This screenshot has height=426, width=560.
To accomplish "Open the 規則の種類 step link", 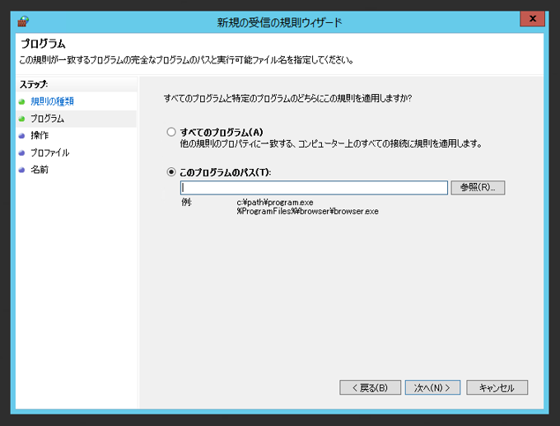I will click(x=52, y=101).
